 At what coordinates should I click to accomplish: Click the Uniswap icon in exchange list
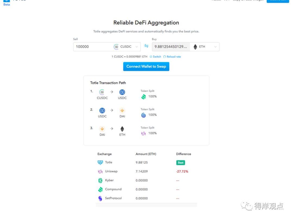pos(100,172)
